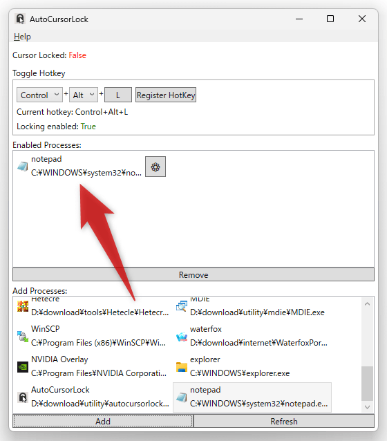The width and height of the screenshot is (387, 441).
Task: Select notepad in Add Processes list
Action: (252, 397)
